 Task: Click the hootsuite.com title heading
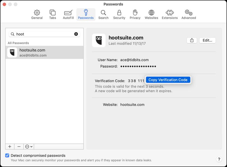click(126, 38)
